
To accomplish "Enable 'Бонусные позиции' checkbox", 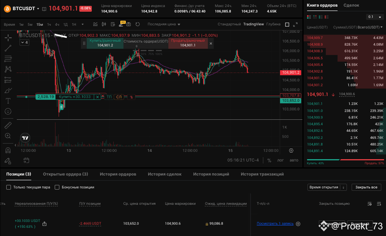I will tap(57, 187).
